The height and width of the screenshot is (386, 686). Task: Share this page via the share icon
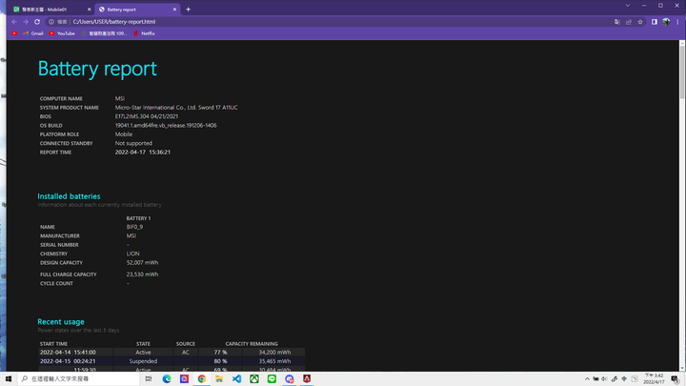629,22
